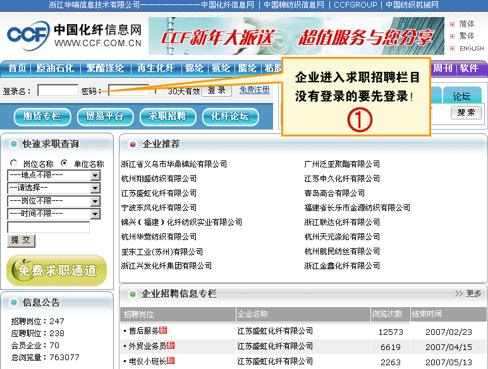Switch to the 论坛 tab
This screenshot has width=488, height=369.
point(461,97)
